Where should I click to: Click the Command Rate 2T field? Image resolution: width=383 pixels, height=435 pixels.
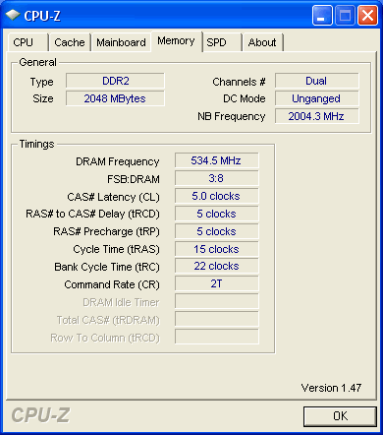(217, 283)
